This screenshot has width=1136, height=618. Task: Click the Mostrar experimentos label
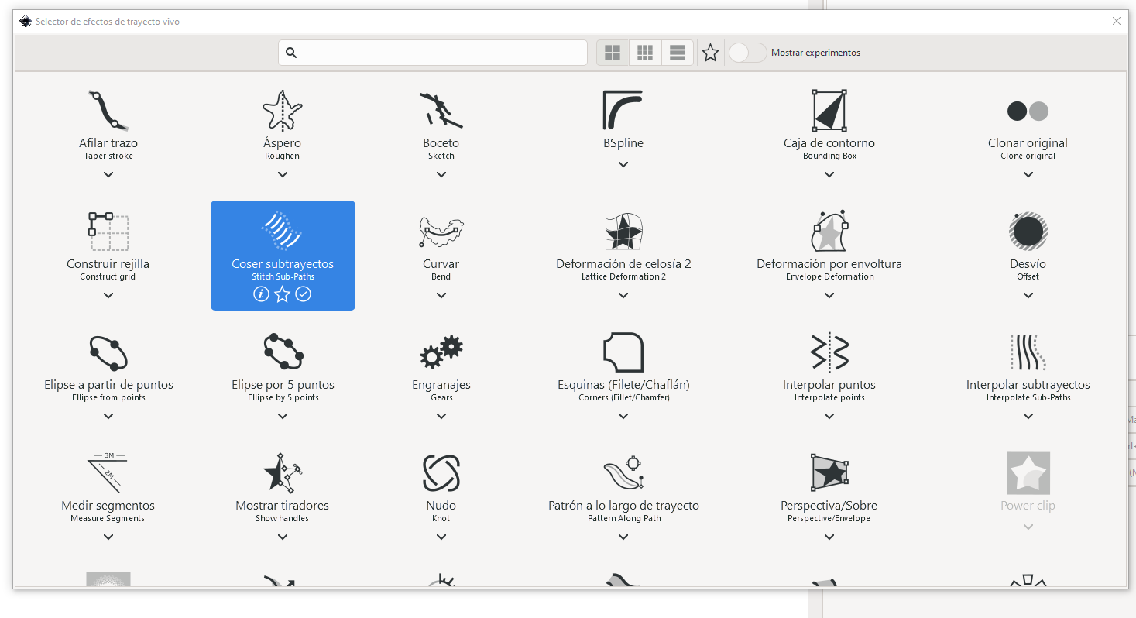coord(815,53)
